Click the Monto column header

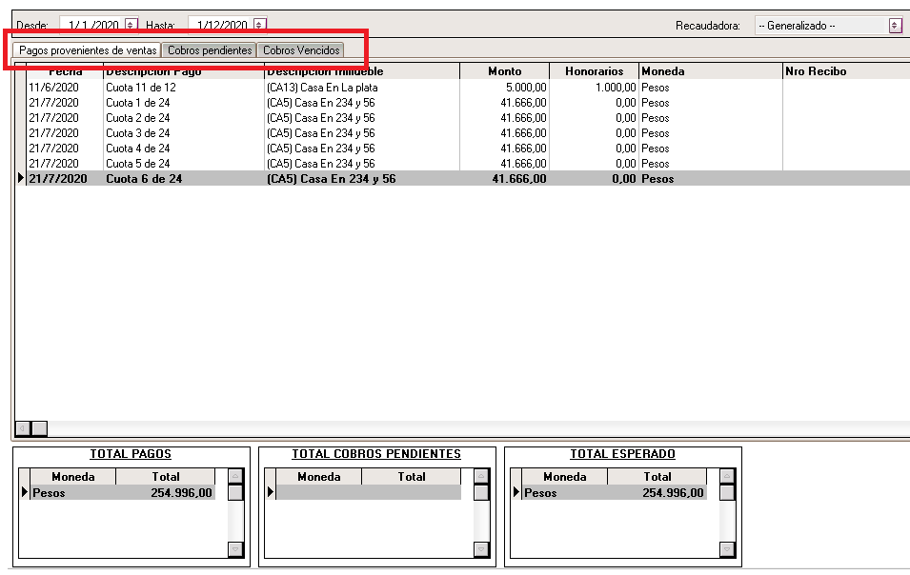point(504,71)
